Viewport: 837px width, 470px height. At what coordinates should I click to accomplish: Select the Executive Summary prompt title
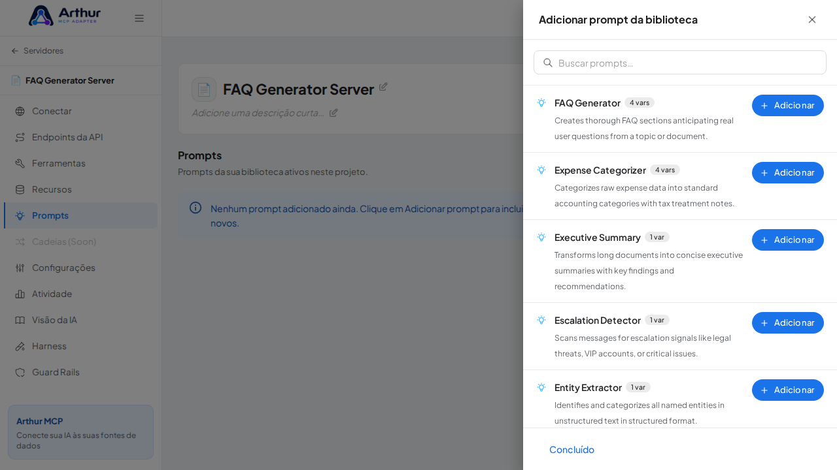598,237
